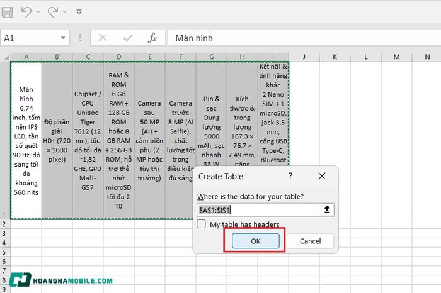Select column L header

pos(365,57)
